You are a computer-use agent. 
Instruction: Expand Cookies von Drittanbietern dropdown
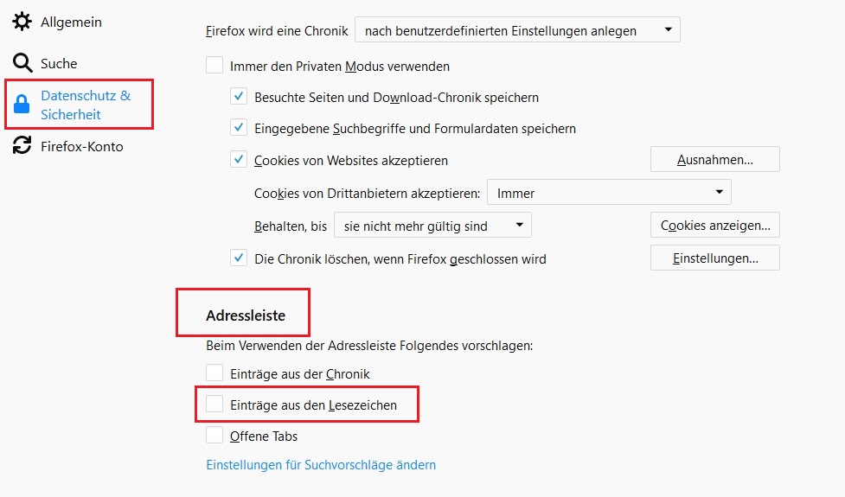[x=609, y=192]
